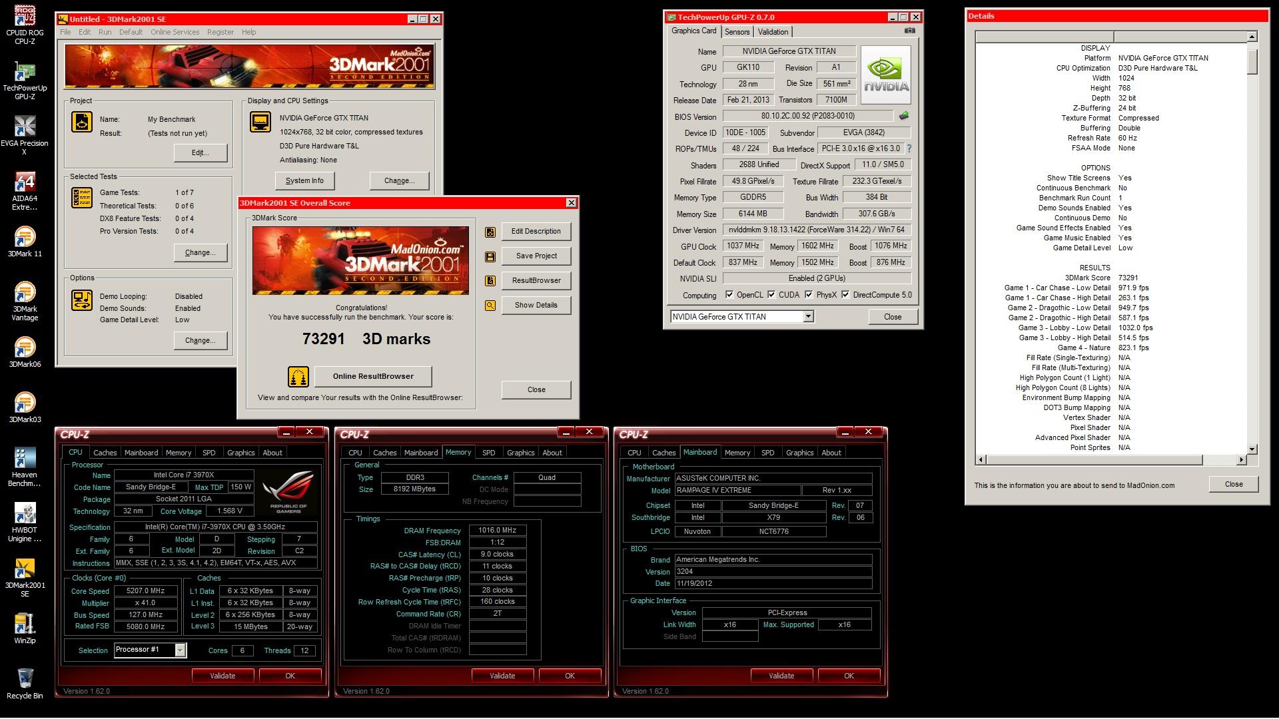Click the Bus Interface question mark in GPU-Z
This screenshot has width=1279, height=719.
[909, 148]
